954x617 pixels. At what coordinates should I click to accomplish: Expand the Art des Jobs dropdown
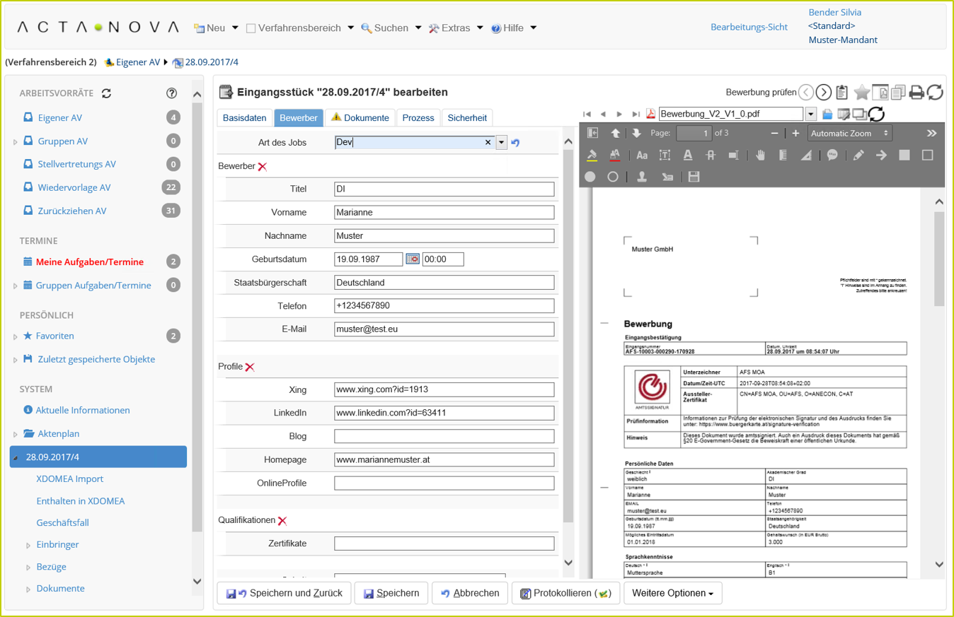501,142
